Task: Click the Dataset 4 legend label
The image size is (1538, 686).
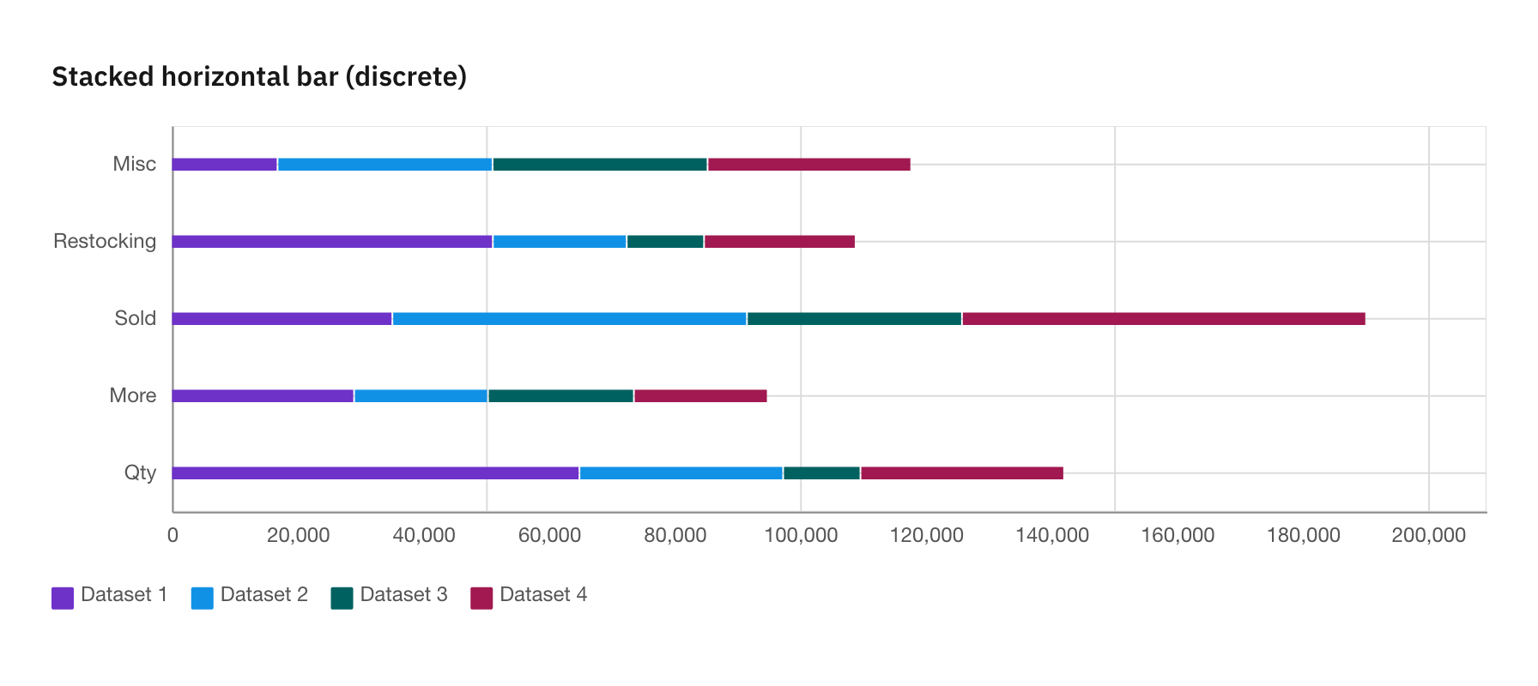Action: [543, 594]
